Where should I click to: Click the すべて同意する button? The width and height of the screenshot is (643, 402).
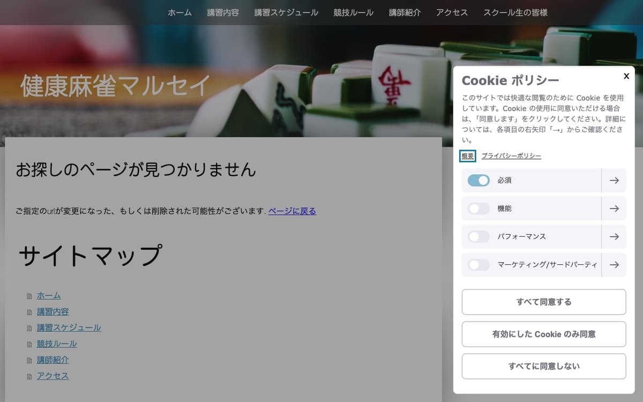tap(544, 302)
